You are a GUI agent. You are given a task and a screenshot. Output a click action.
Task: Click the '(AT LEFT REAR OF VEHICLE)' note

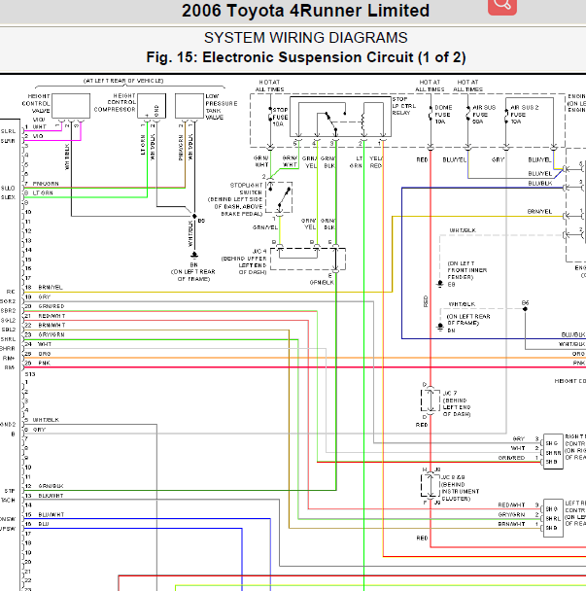tap(123, 81)
